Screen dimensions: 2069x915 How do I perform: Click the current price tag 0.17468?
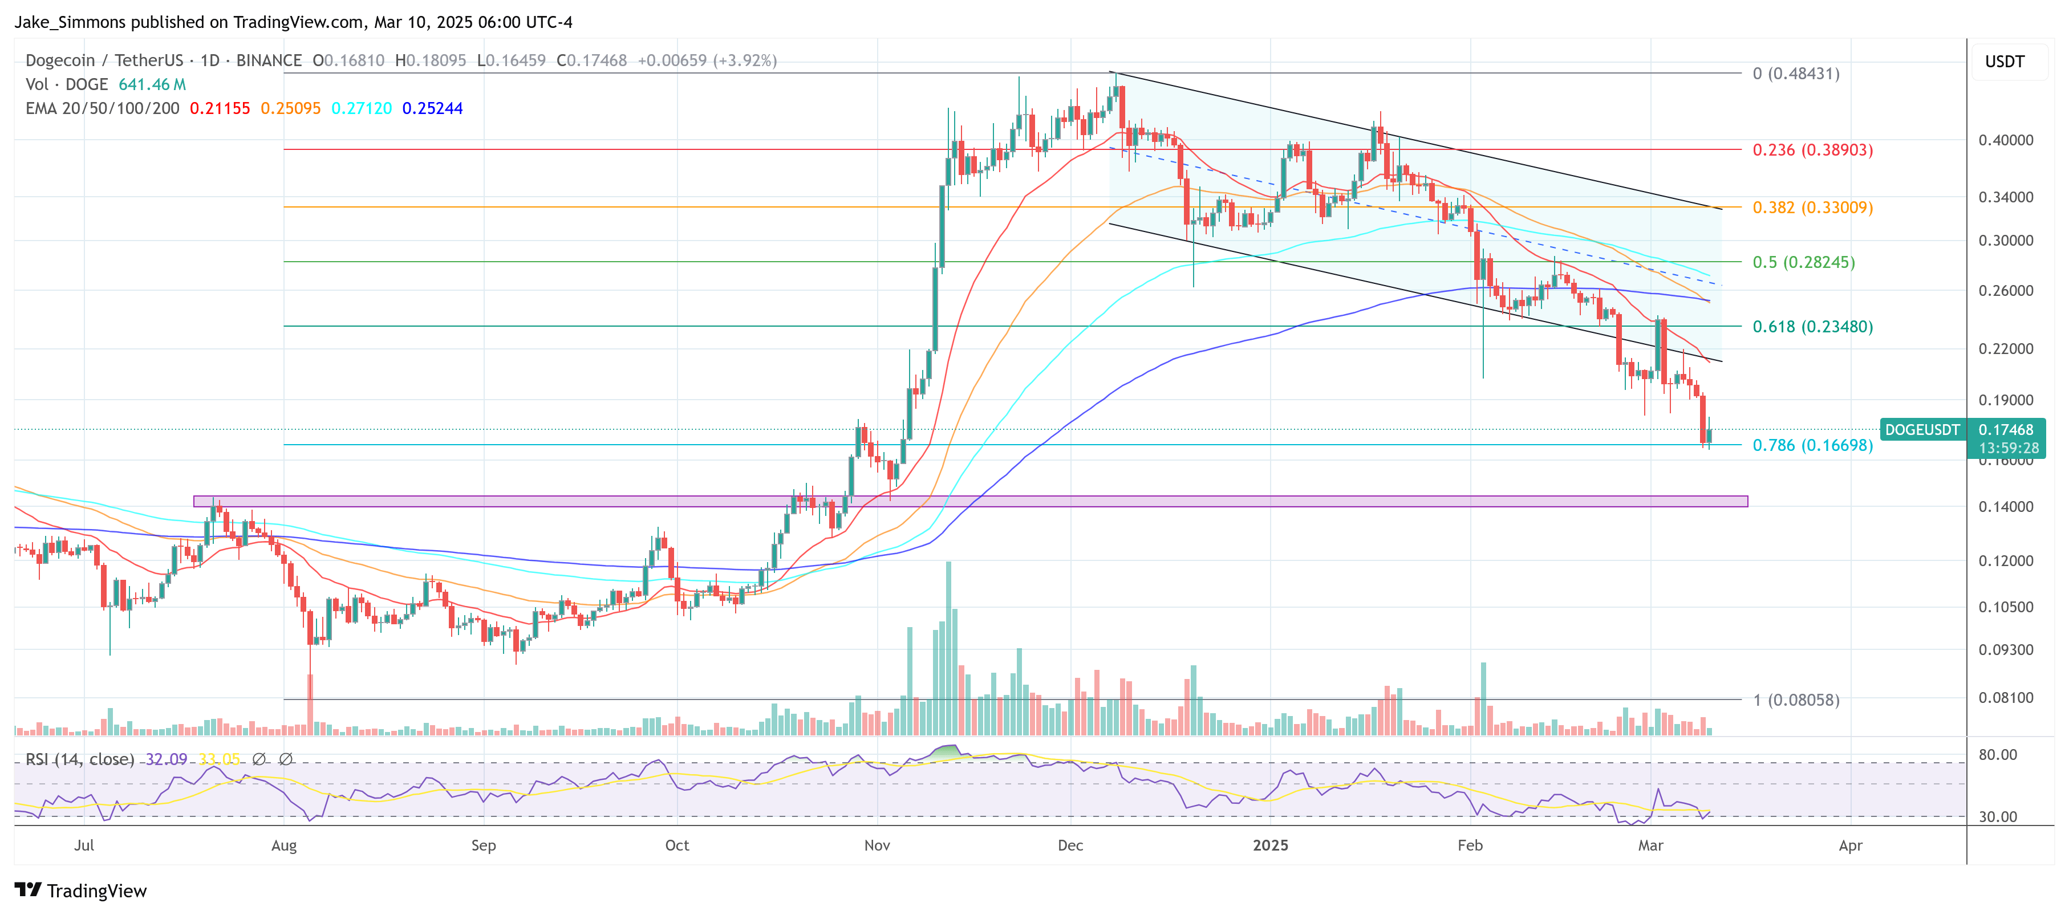tap(2006, 430)
